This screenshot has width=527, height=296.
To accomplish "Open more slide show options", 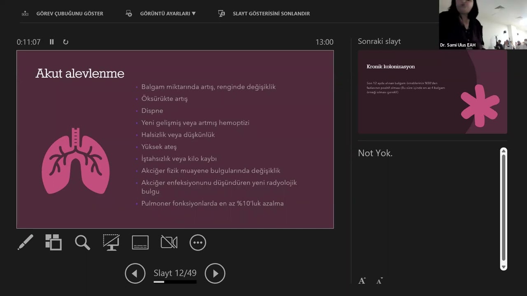I will [x=198, y=243].
